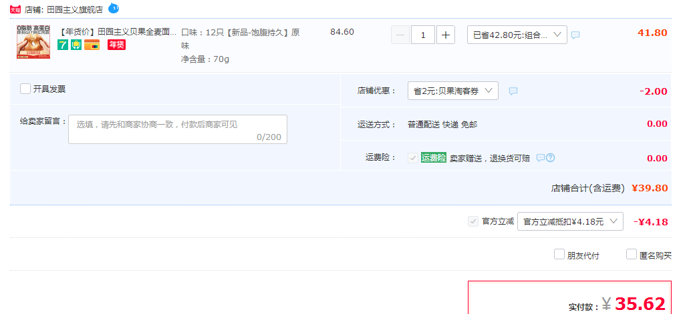
Task: Increase quantity with the plus button
Action: (446, 35)
